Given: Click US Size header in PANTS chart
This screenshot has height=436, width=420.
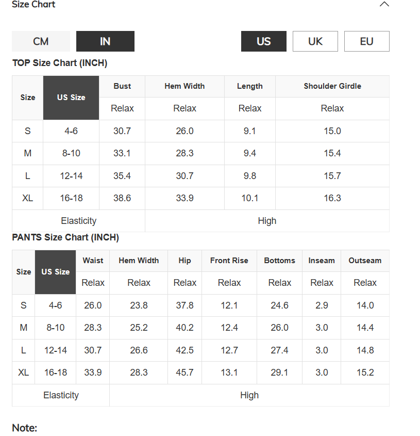Looking at the screenshot, I should coord(56,272).
